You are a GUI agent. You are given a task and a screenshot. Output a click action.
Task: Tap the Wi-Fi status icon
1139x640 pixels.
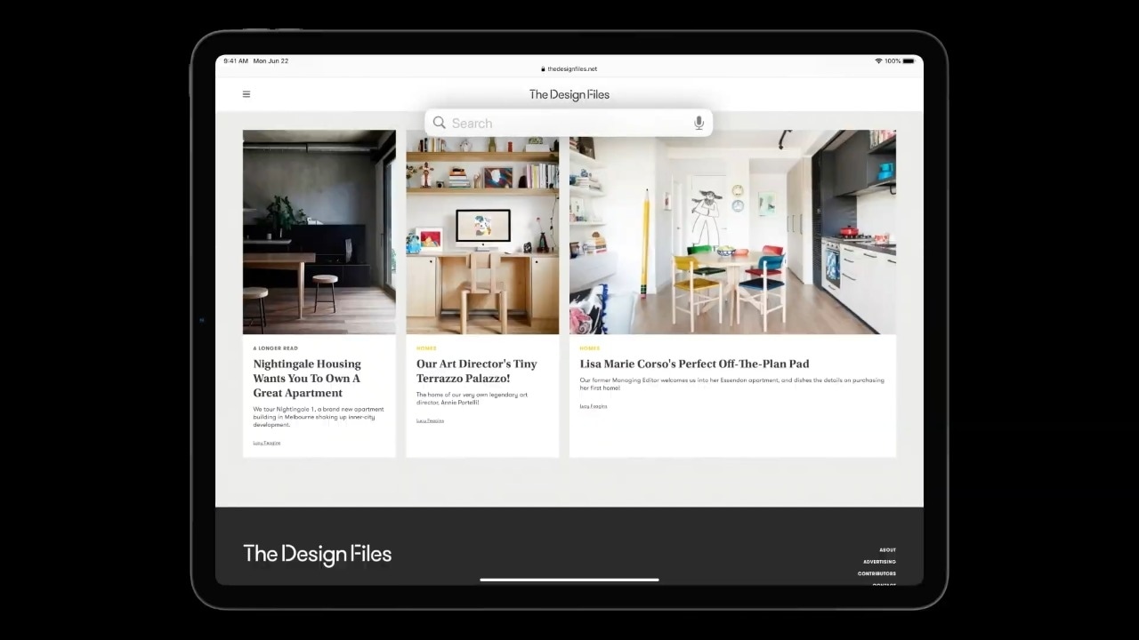point(878,61)
